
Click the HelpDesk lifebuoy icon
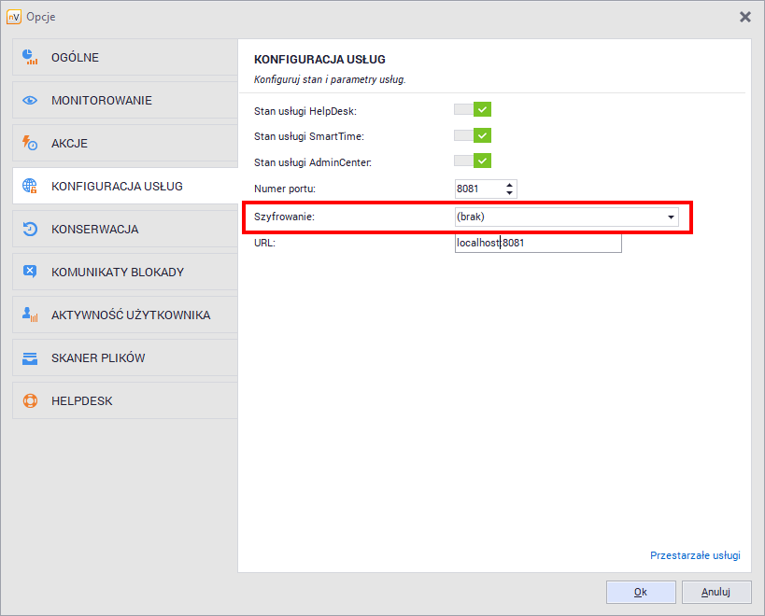(x=30, y=401)
